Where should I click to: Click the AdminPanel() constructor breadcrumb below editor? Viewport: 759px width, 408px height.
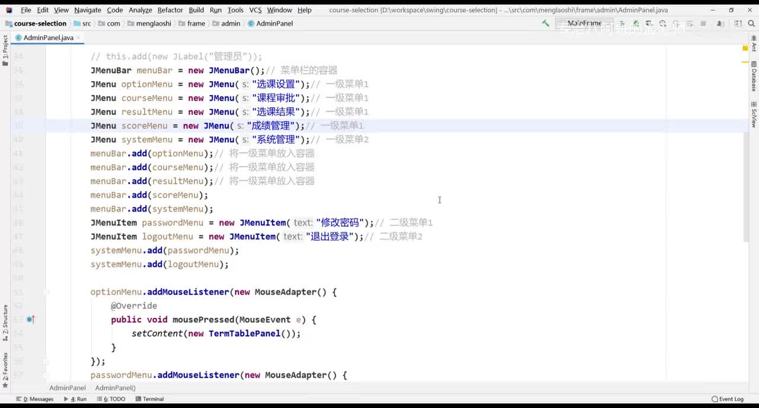pyautogui.click(x=115, y=388)
